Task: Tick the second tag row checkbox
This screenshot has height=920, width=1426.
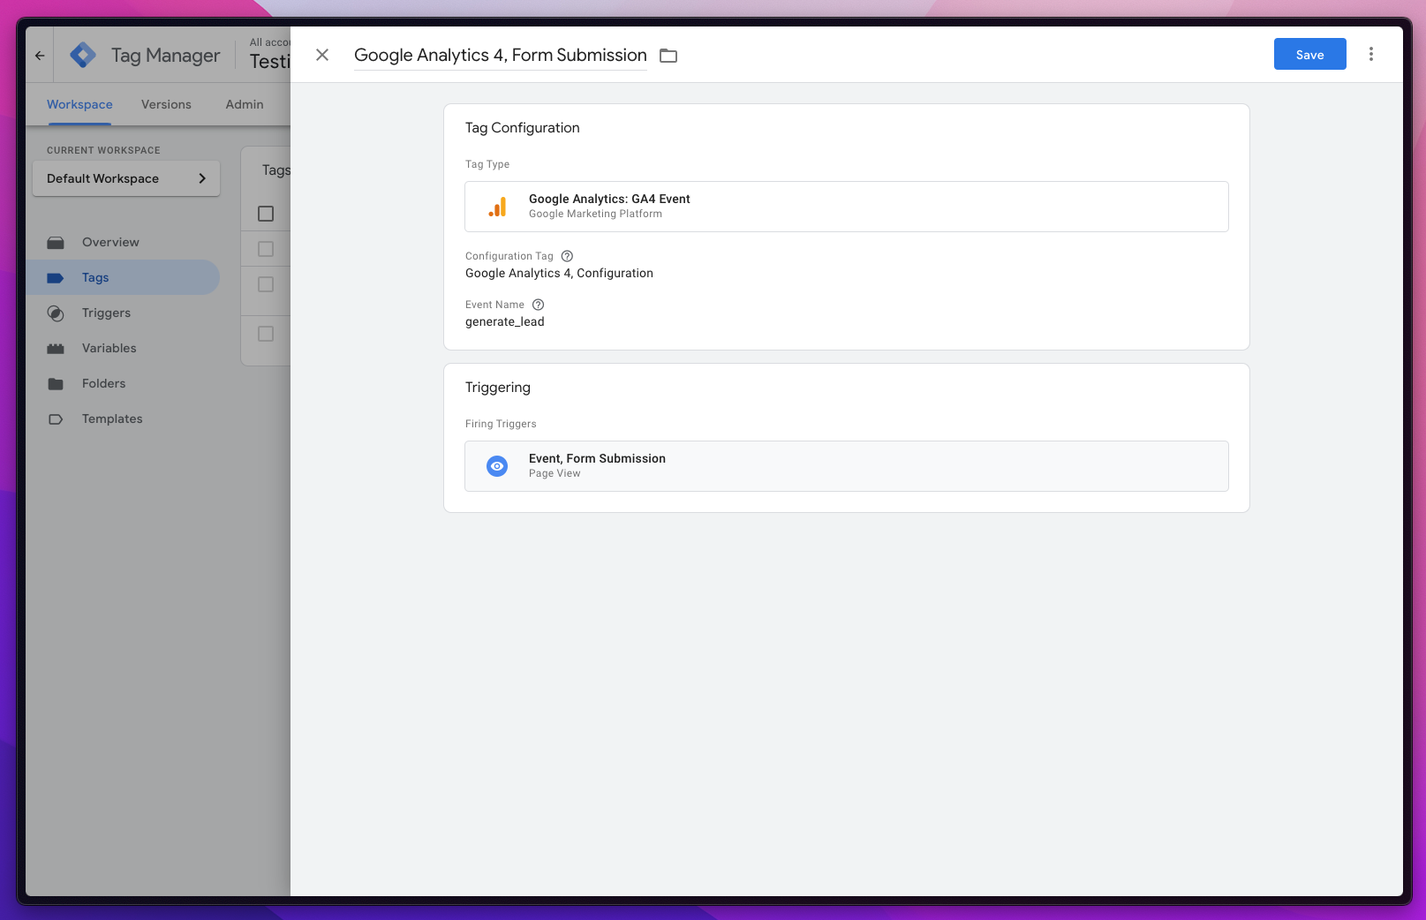Action: point(266,283)
